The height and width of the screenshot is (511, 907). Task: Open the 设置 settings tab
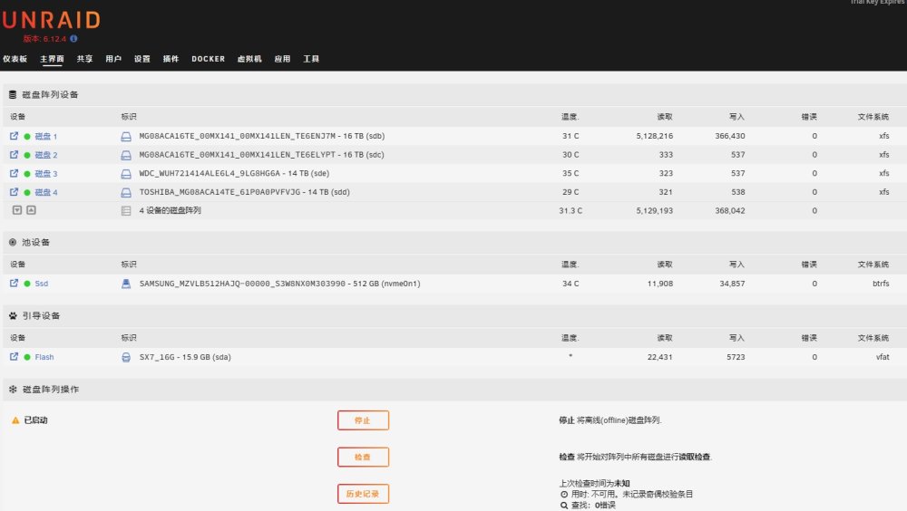tap(142, 59)
